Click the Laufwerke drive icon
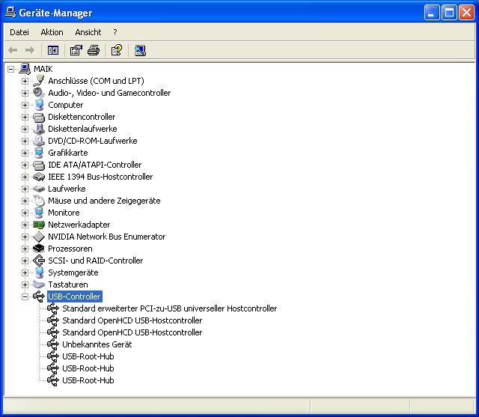 click(x=39, y=189)
